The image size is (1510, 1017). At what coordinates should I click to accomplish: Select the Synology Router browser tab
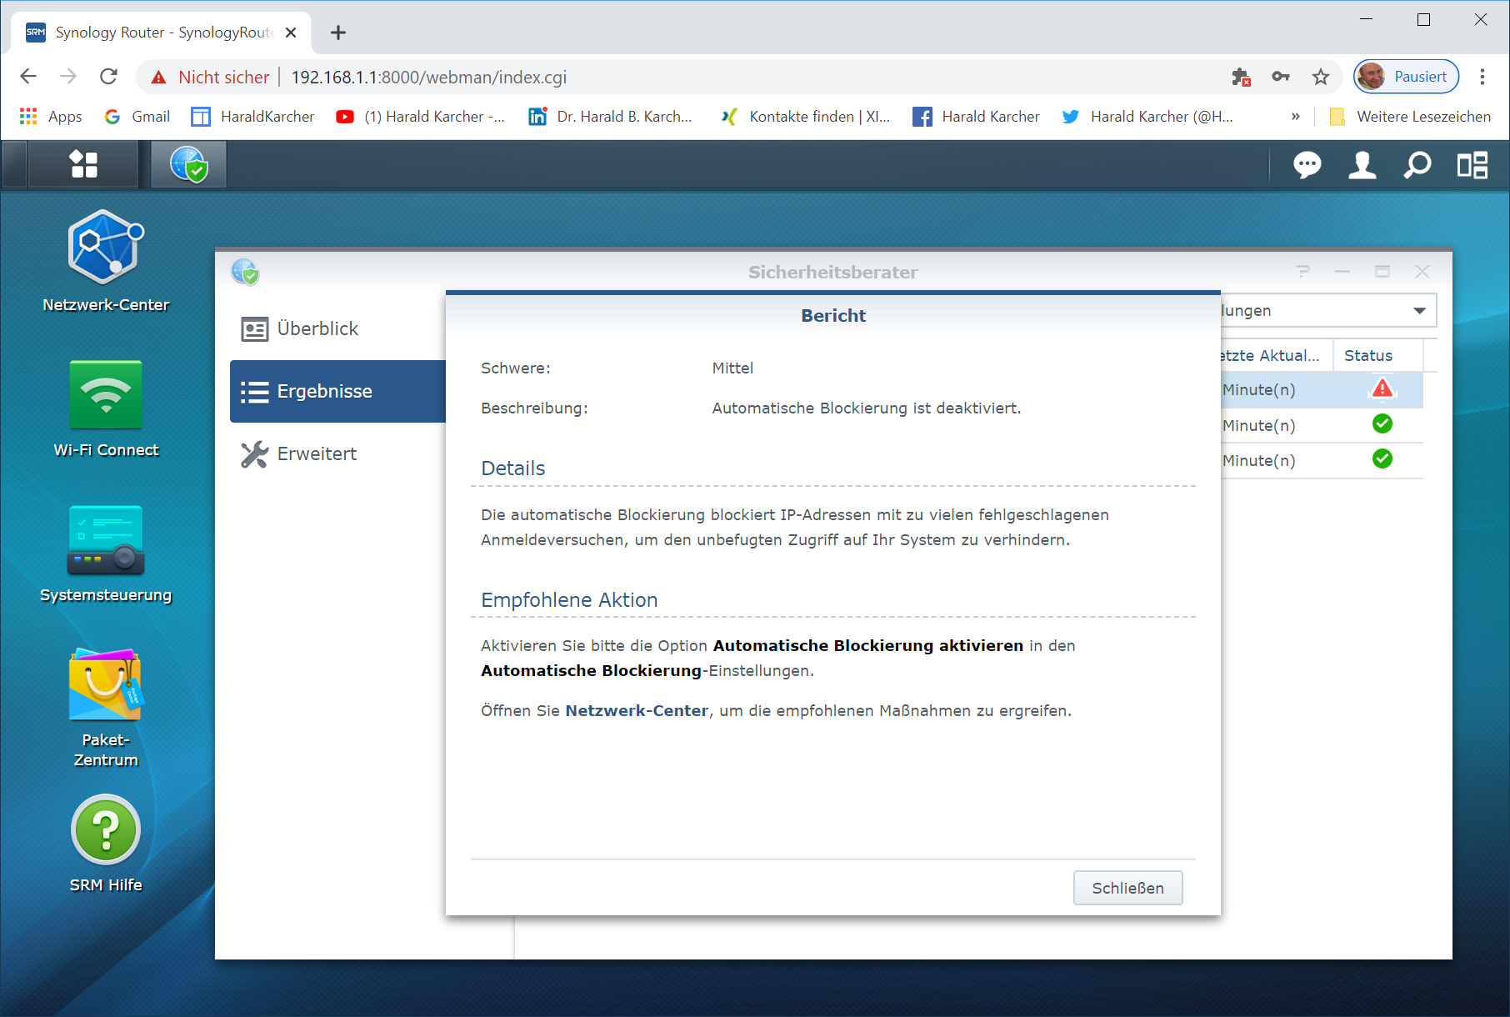(x=161, y=33)
